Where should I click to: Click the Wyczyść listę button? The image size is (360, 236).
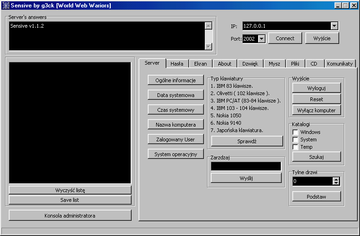[x=70, y=190]
